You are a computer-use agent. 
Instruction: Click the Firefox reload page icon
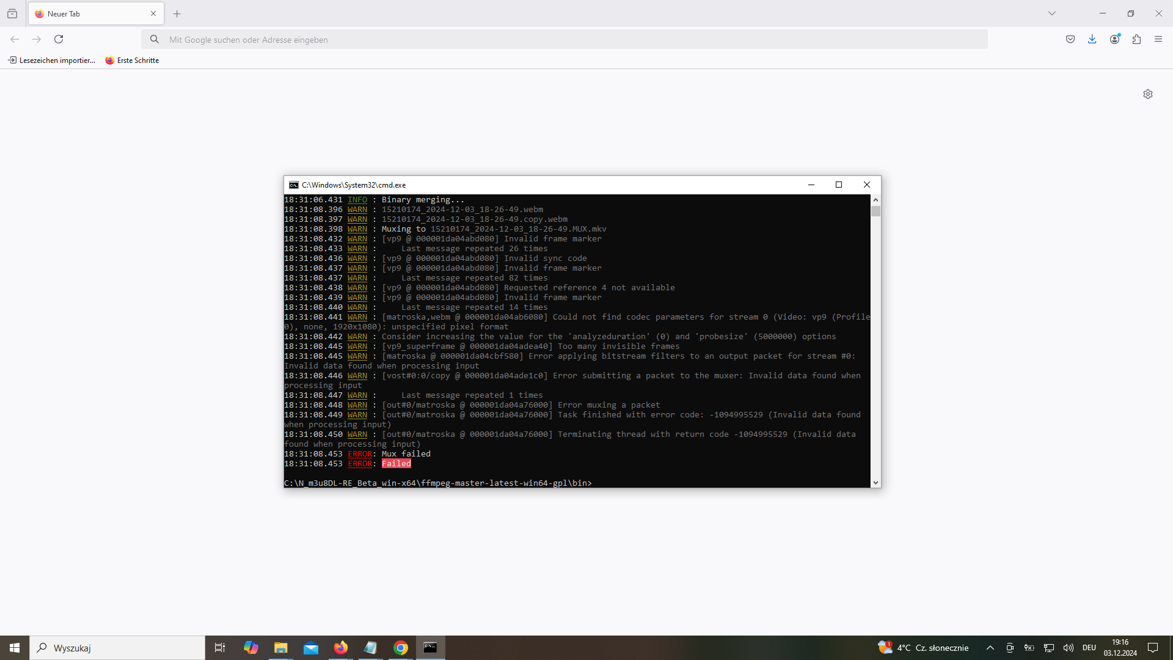pos(59,39)
